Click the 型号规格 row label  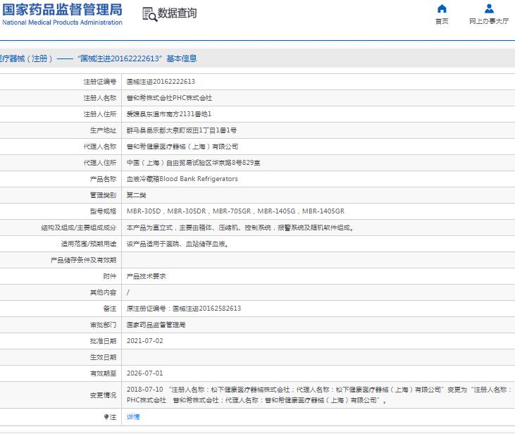(103, 211)
